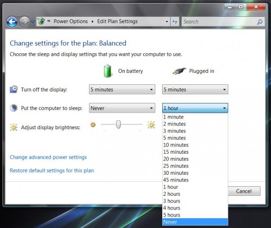Choose 45 minutes from sleep list
Screen dimensions: 271x228
(x=195, y=180)
